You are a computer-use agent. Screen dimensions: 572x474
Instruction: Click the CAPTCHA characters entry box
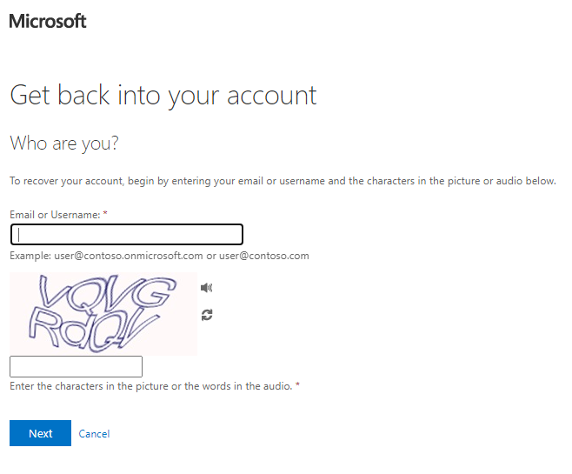pyautogui.click(x=76, y=366)
